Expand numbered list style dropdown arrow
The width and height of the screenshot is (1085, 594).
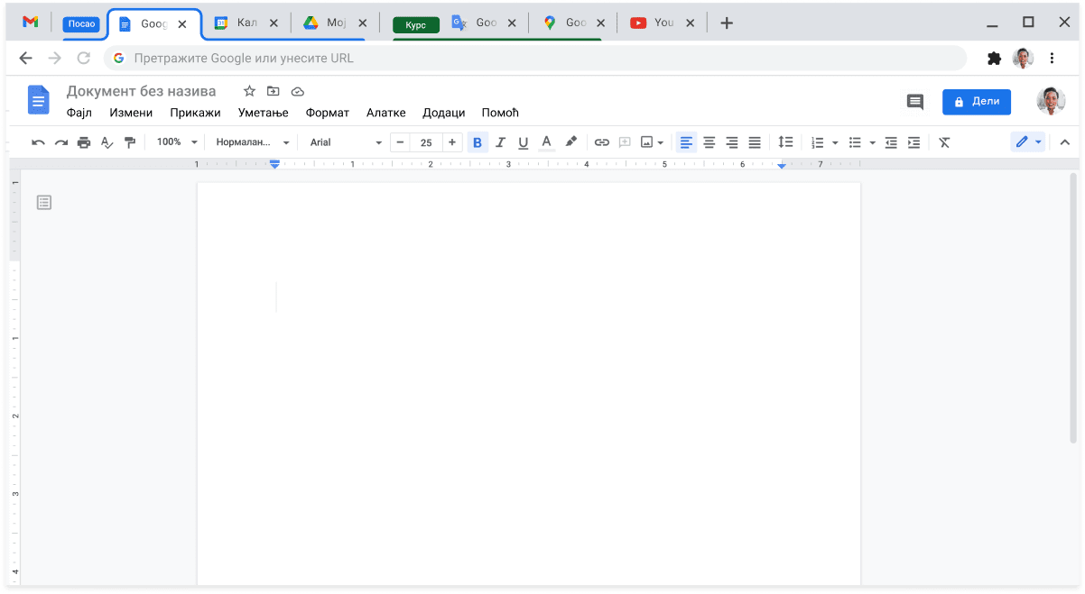[835, 142]
